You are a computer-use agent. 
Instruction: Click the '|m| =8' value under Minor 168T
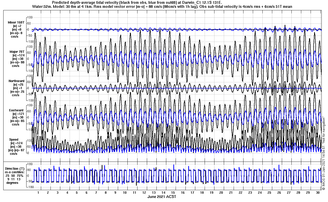(x=16, y=30)
